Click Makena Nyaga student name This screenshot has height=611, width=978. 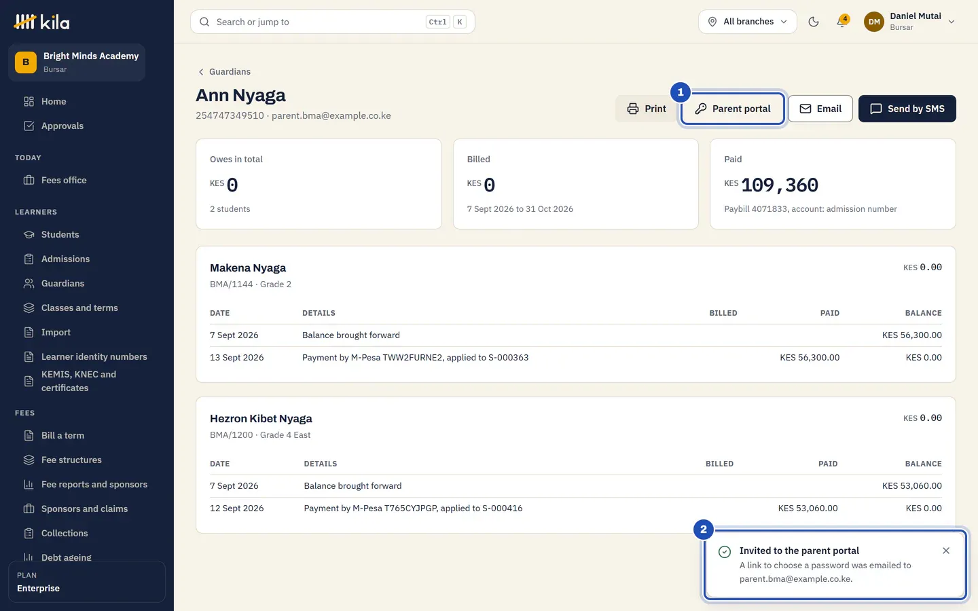248,267
